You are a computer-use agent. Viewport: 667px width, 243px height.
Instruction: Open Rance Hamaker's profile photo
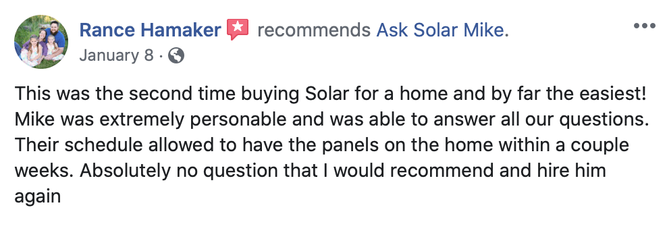[x=41, y=42]
